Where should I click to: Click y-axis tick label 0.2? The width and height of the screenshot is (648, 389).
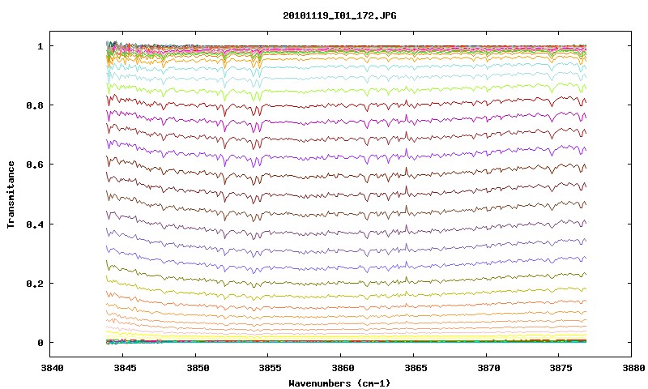click(x=35, y=284)
